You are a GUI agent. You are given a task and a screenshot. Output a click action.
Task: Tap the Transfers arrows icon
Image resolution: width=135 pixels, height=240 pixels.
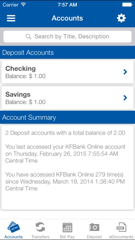pyautogui.click(x=40, y=227)
